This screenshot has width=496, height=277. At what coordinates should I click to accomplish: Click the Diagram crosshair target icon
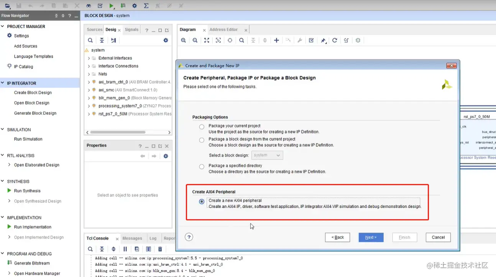click(x=230, y=40)
